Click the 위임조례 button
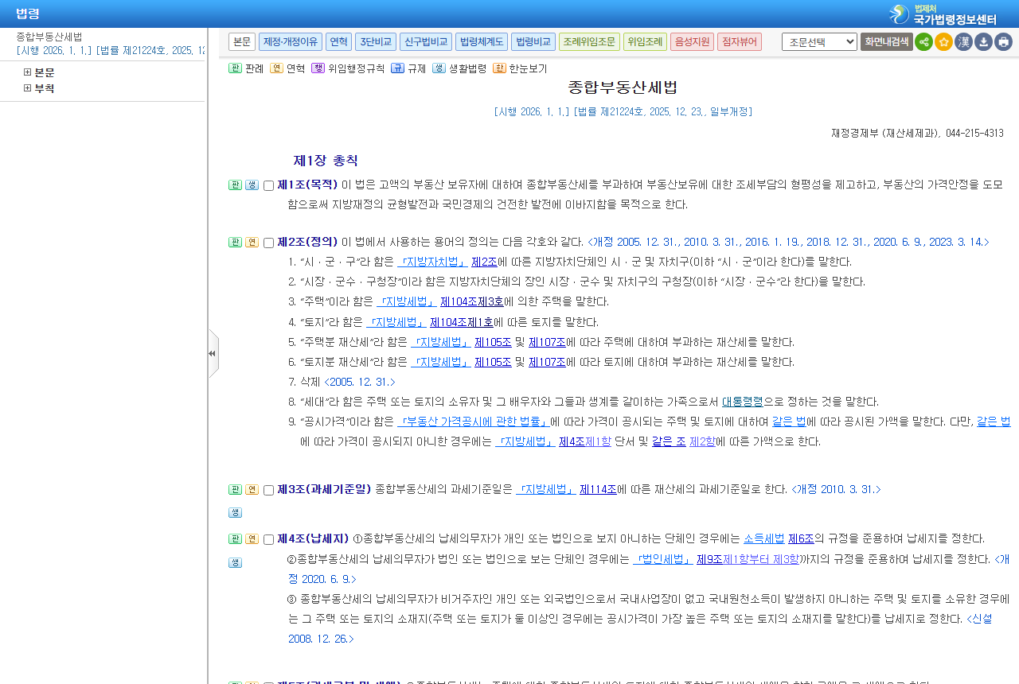This screenshot has width=1019, height=684. (645, 42)
